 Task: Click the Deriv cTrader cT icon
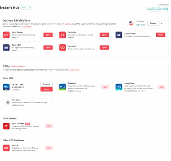6,126
